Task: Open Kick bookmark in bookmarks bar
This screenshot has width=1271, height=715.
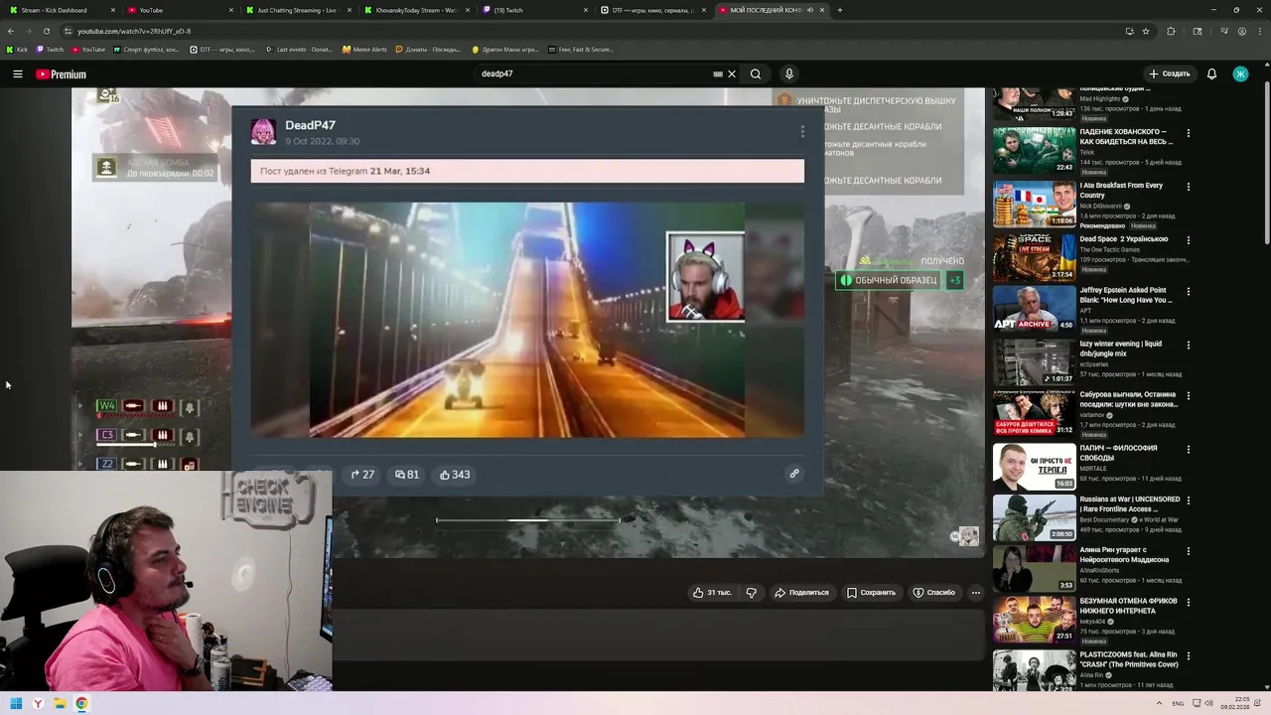Action: click(17, 49)
